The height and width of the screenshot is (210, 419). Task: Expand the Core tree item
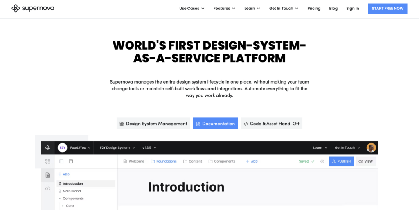(63, 206)
